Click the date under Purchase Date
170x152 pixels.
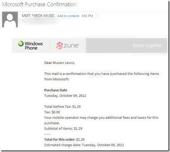pos(65,96)
